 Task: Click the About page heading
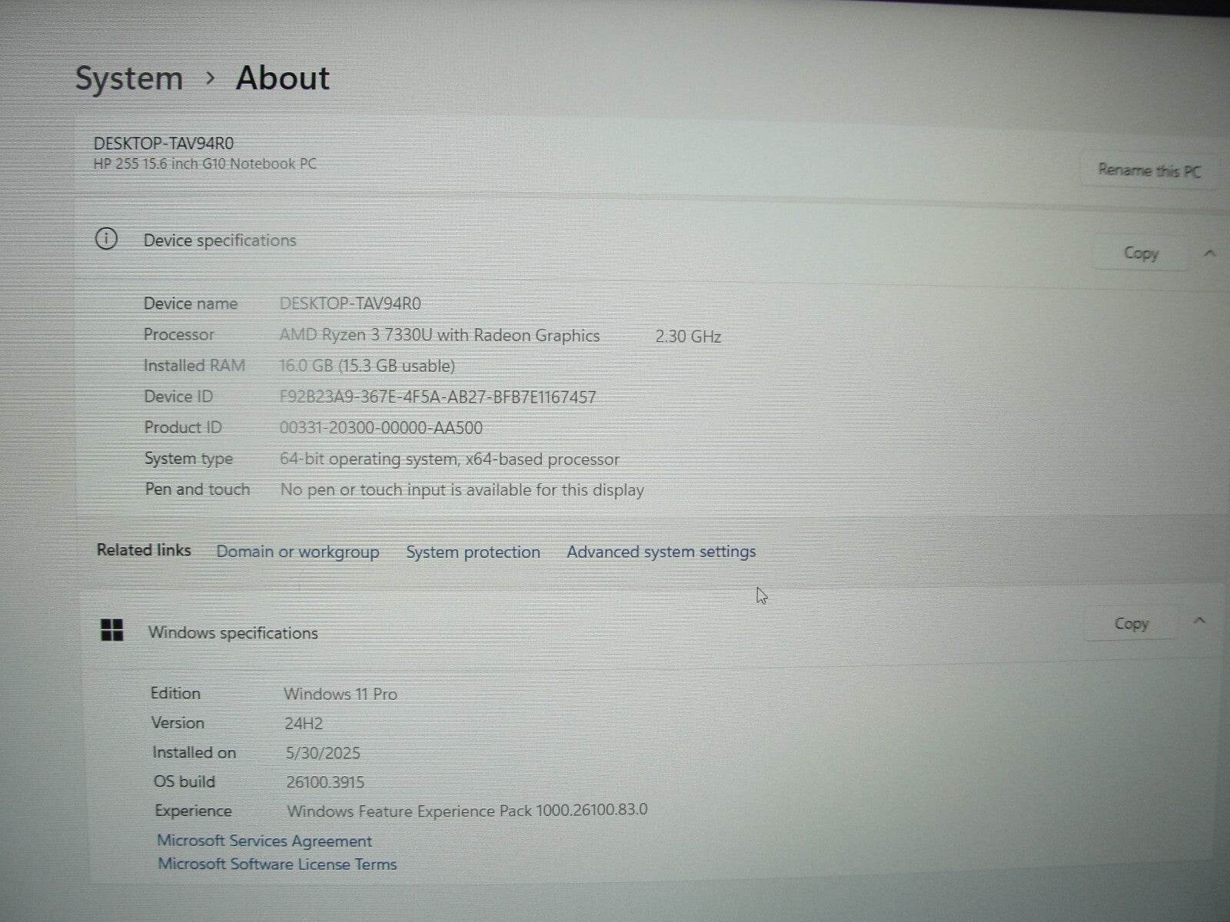282,78
